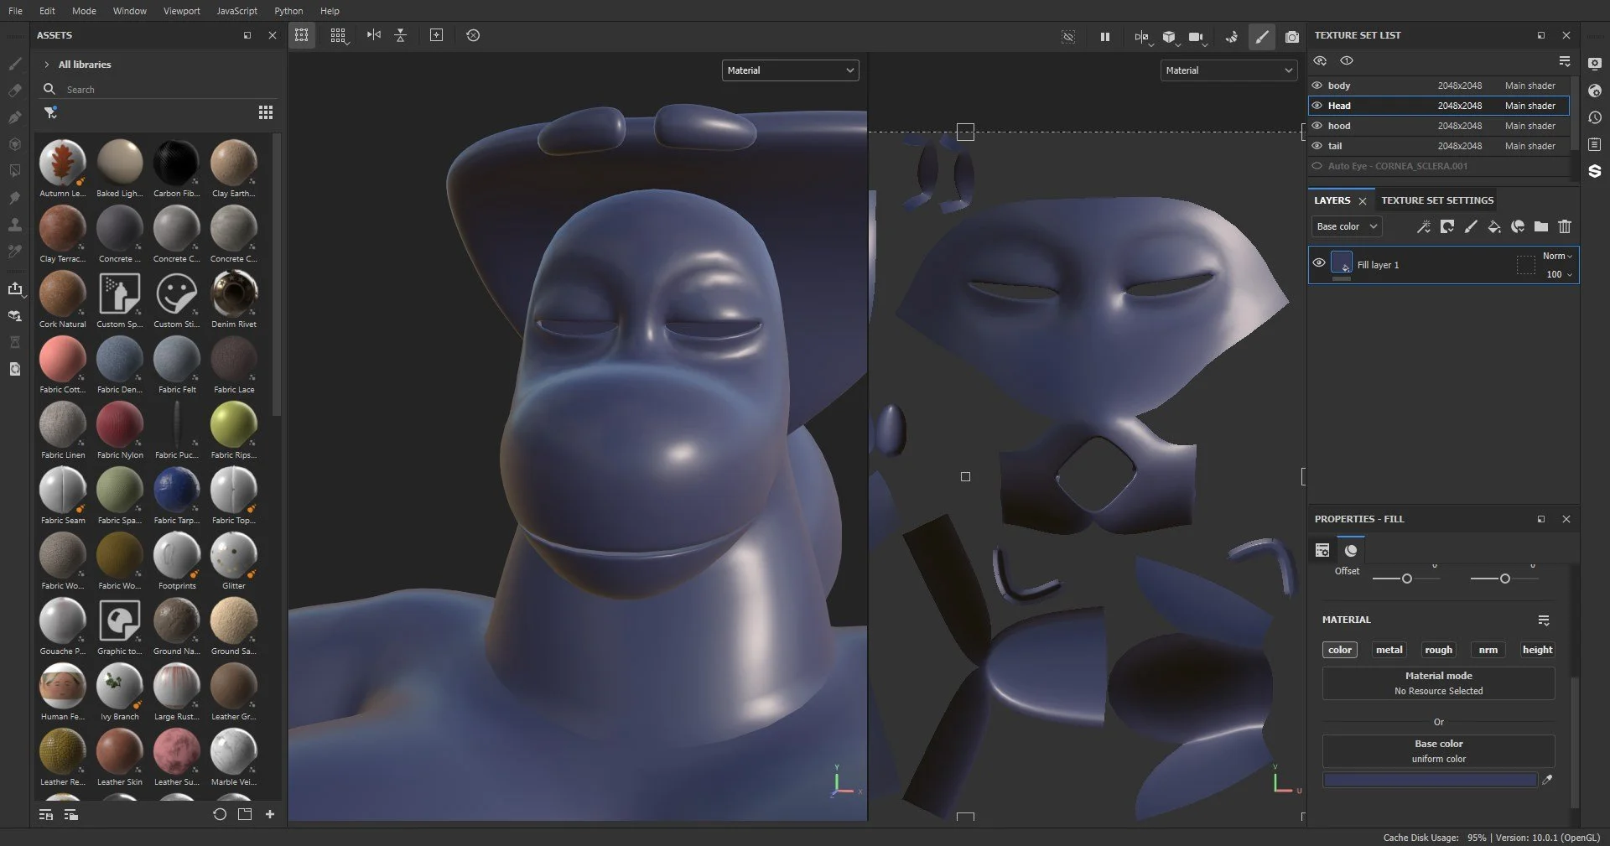Toggle the metal channel for fill material
The image size is (1610, 846).
click(1389, 650)
